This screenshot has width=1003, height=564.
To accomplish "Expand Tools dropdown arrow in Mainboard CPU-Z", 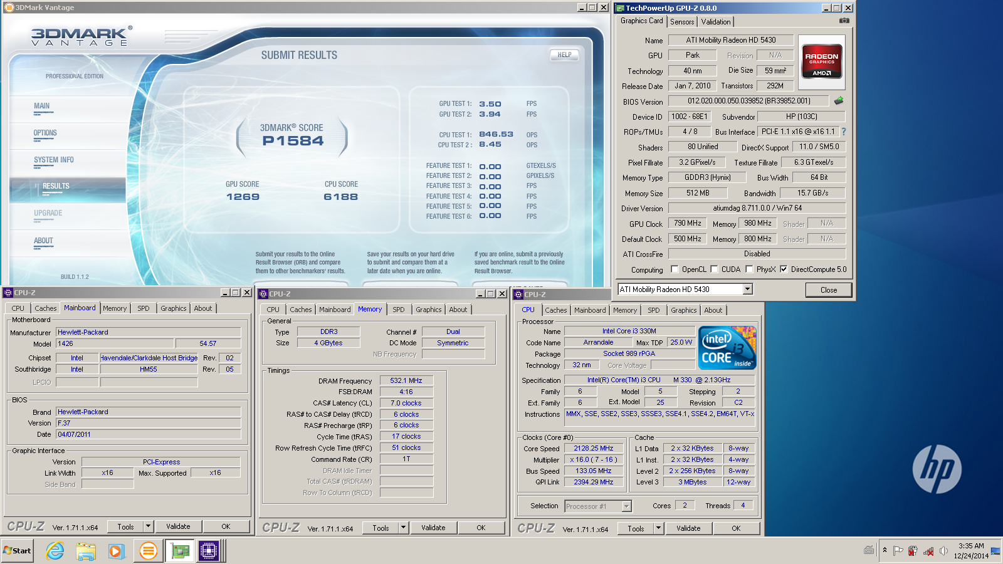I will click(x=149, y=526).
